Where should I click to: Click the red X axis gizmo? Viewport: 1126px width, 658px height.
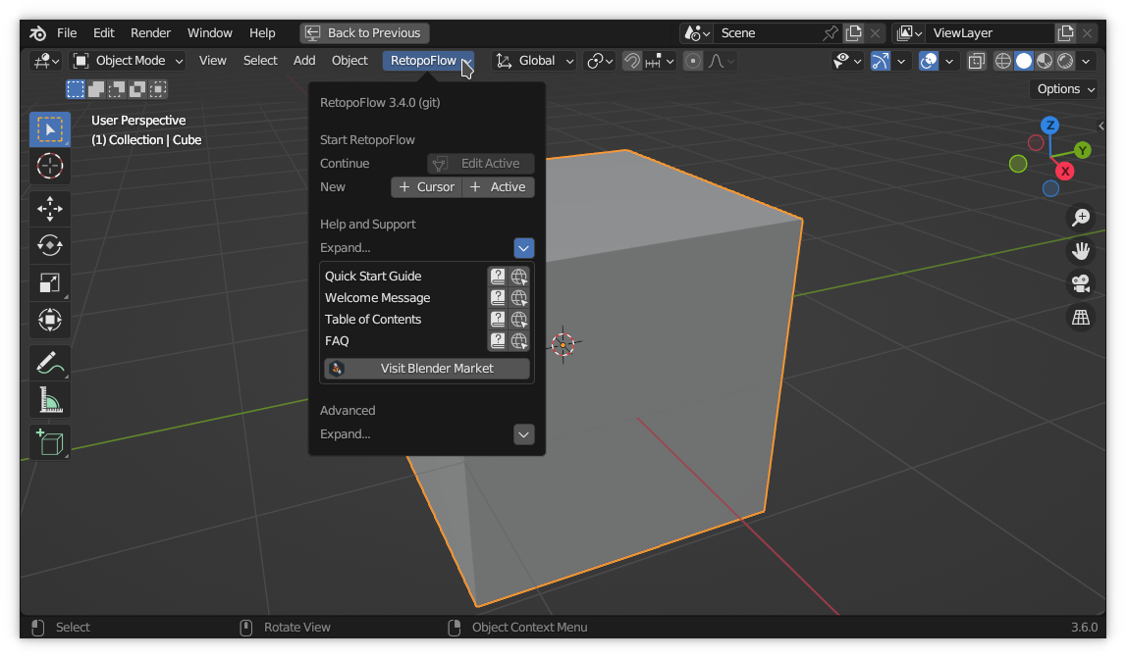[1065, 171]
